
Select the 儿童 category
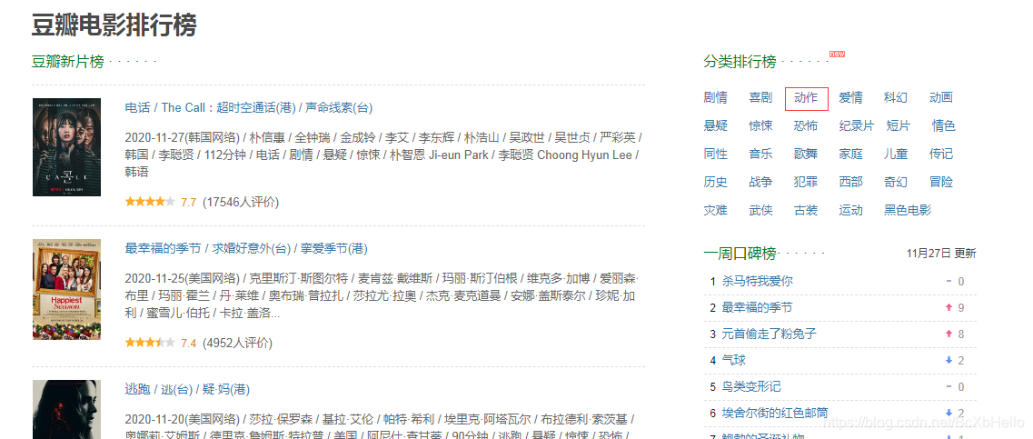(x=895, y=154)
